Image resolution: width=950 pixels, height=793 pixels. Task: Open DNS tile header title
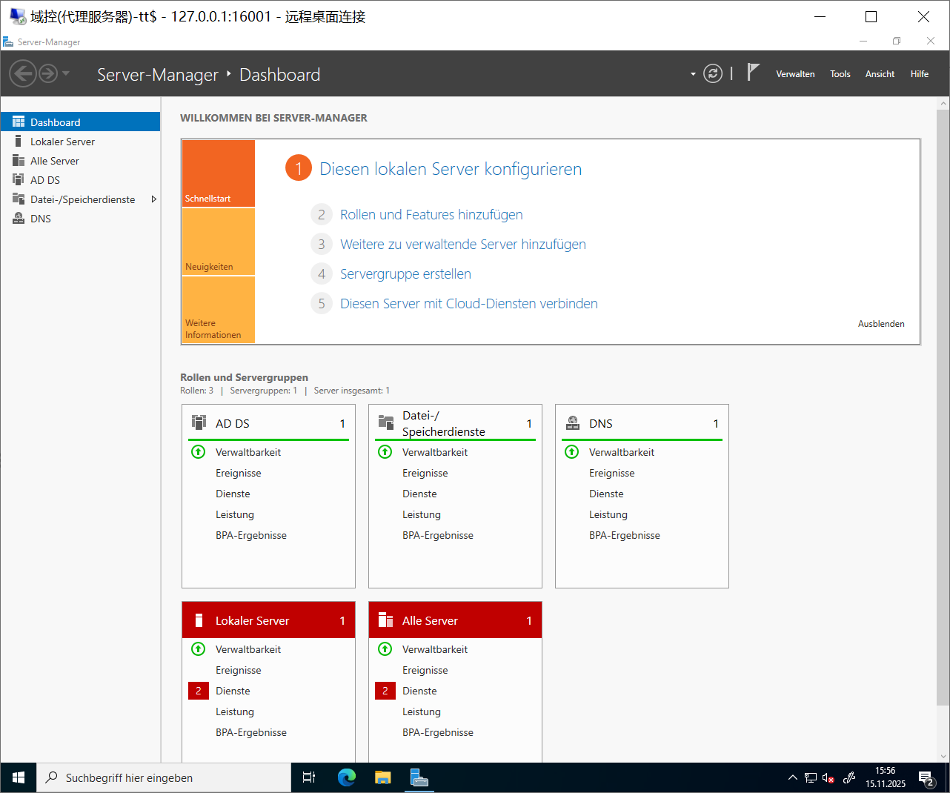(x=601, y=423)
